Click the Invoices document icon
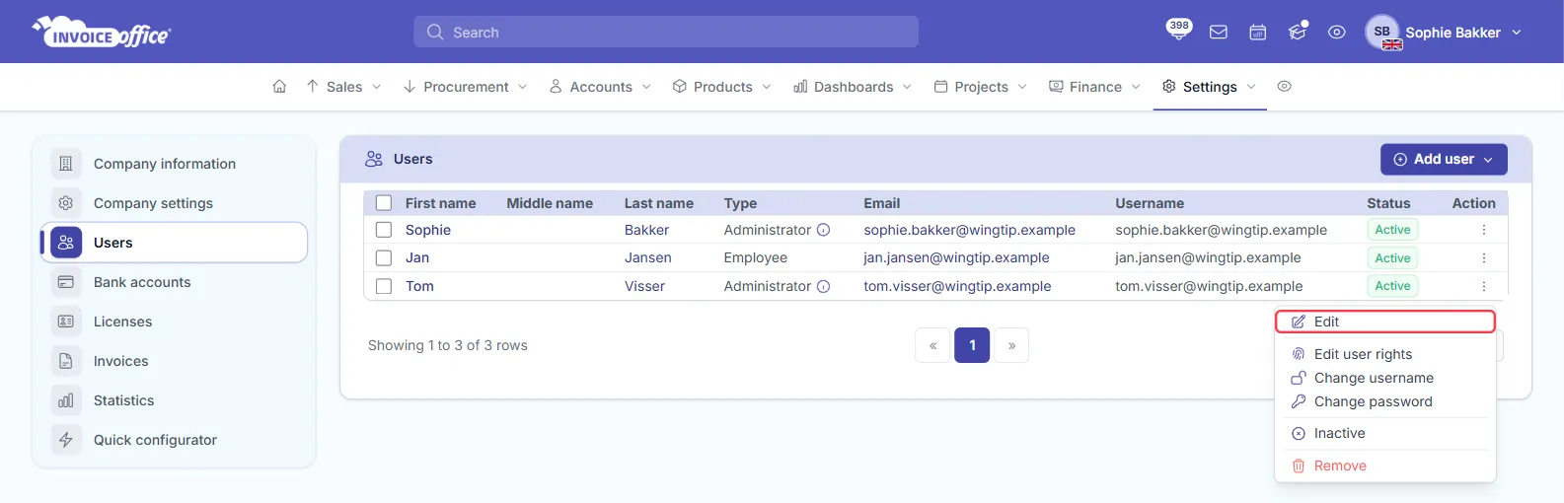This screenshot has width=1564, height=503. 66,361
